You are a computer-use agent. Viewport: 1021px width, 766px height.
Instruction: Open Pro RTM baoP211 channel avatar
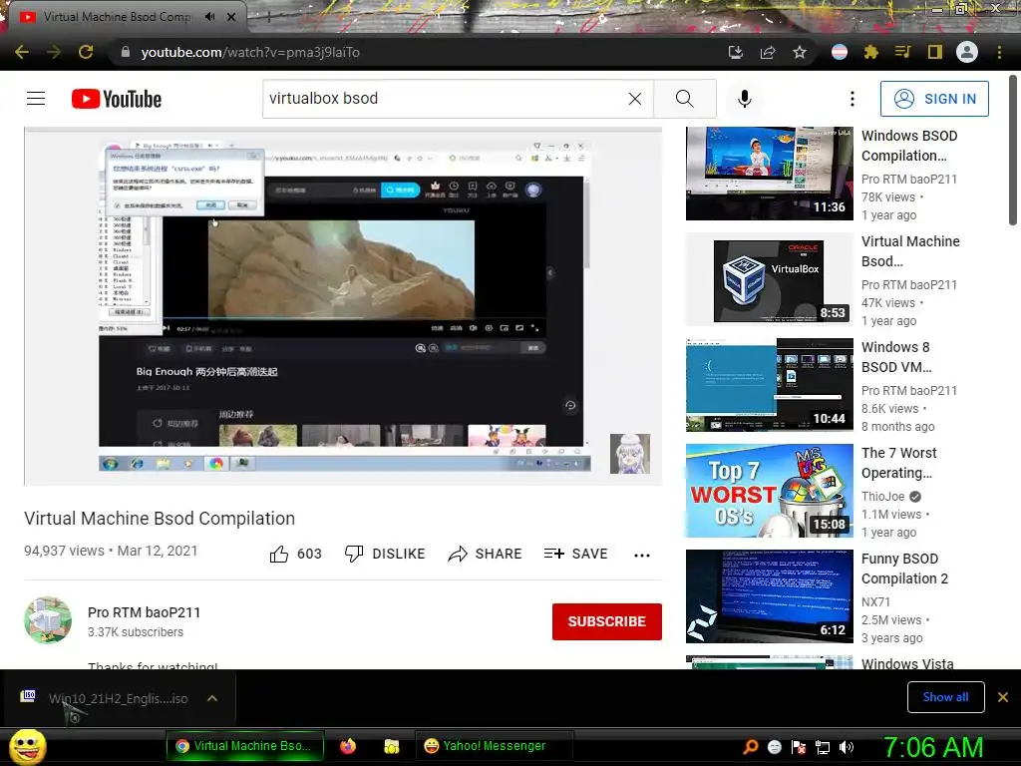pos(48,620)
